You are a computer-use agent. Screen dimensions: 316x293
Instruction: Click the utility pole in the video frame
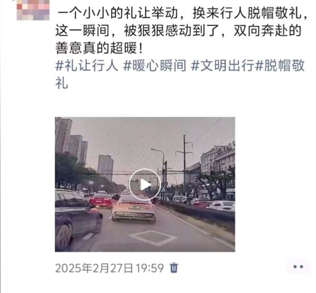coord(184,161)
